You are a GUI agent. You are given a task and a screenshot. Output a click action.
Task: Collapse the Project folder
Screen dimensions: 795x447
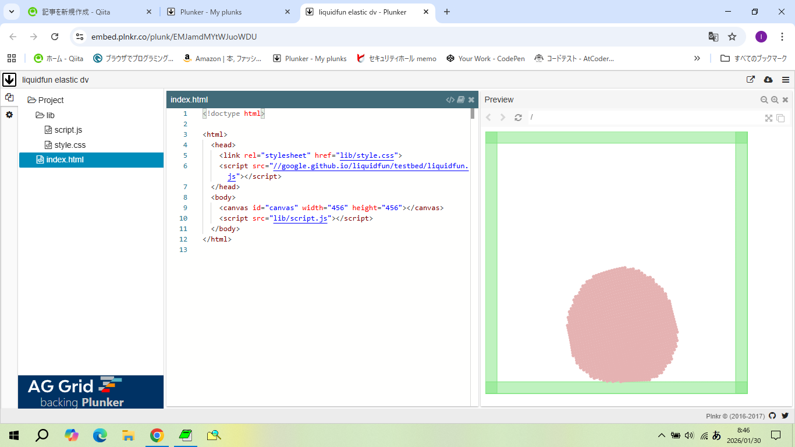coord(45,100)
